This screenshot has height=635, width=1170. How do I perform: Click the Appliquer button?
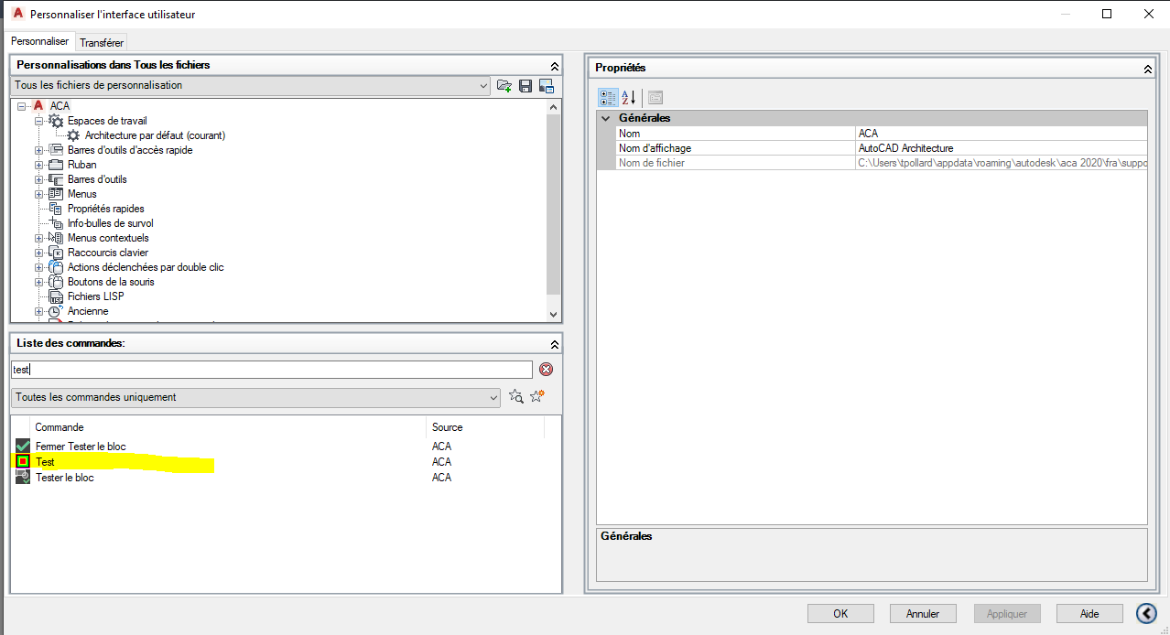click(x=1006, y=613)
